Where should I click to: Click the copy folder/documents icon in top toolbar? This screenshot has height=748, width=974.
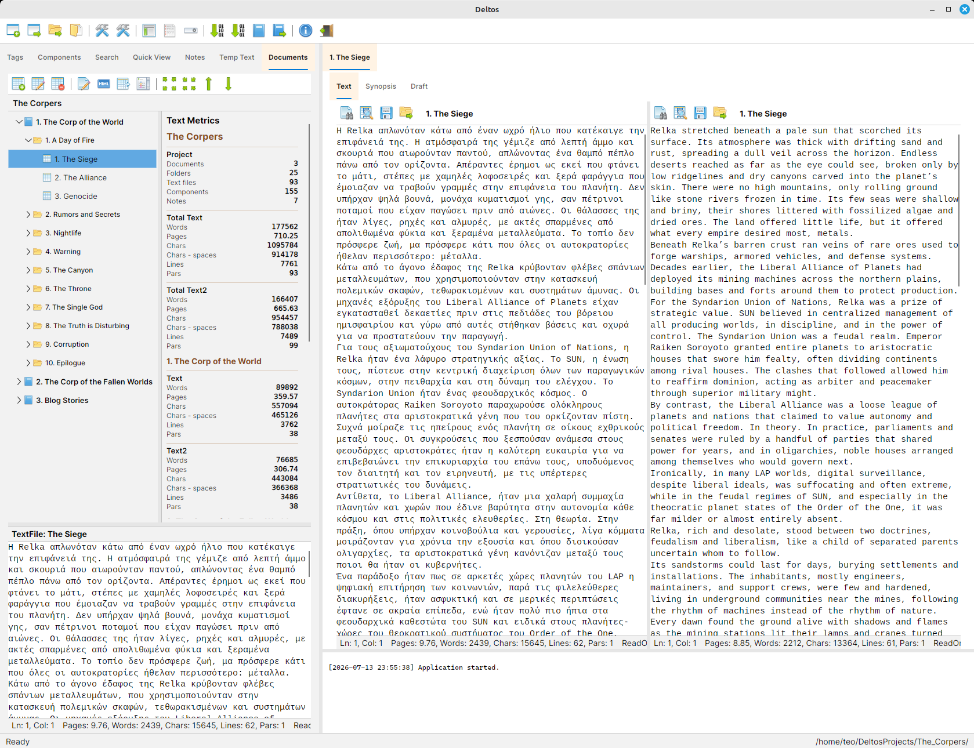point(76,31)
